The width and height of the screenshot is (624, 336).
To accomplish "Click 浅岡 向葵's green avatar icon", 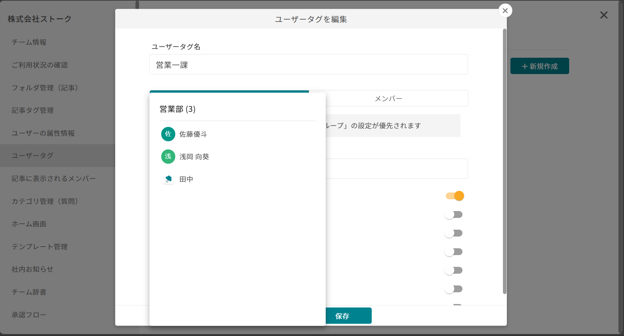I will pyautogui.click(x=168, y=157).
